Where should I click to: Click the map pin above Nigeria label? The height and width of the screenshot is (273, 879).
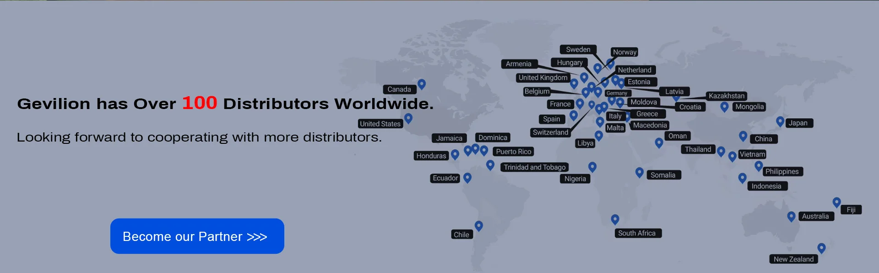pyautogui.click(x=592, y=167)
